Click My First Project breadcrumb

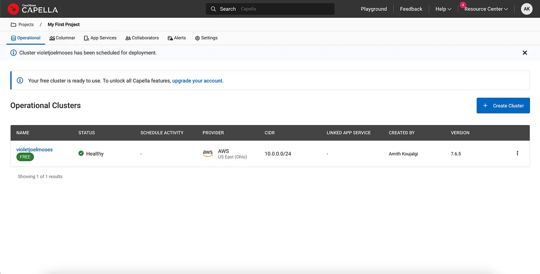pos(64,24)
